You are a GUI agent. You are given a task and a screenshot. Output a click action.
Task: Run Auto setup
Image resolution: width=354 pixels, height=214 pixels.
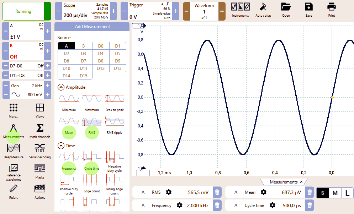click(263, 10)
